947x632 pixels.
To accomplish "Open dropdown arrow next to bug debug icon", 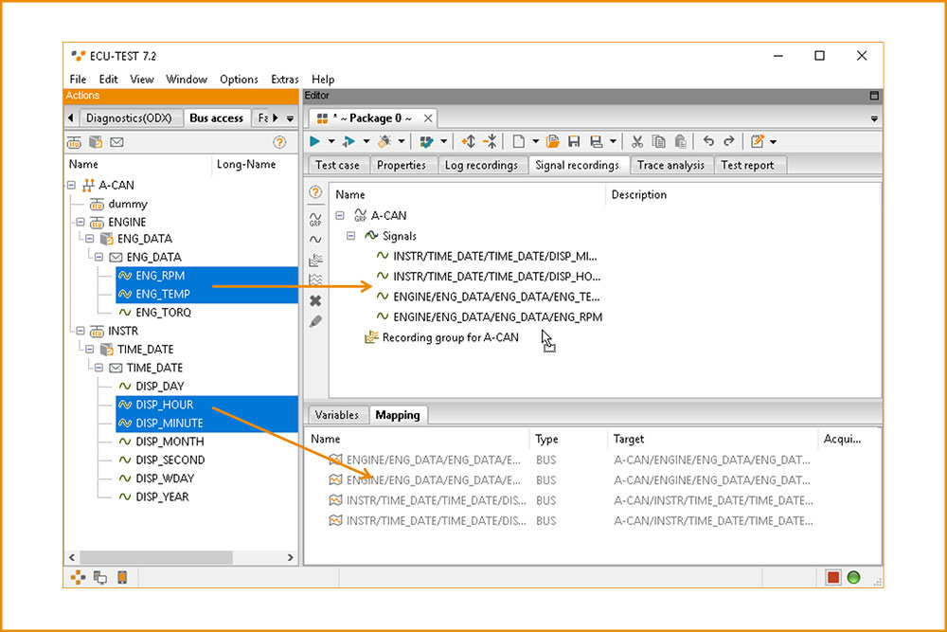I will click(x=401, y=141).
